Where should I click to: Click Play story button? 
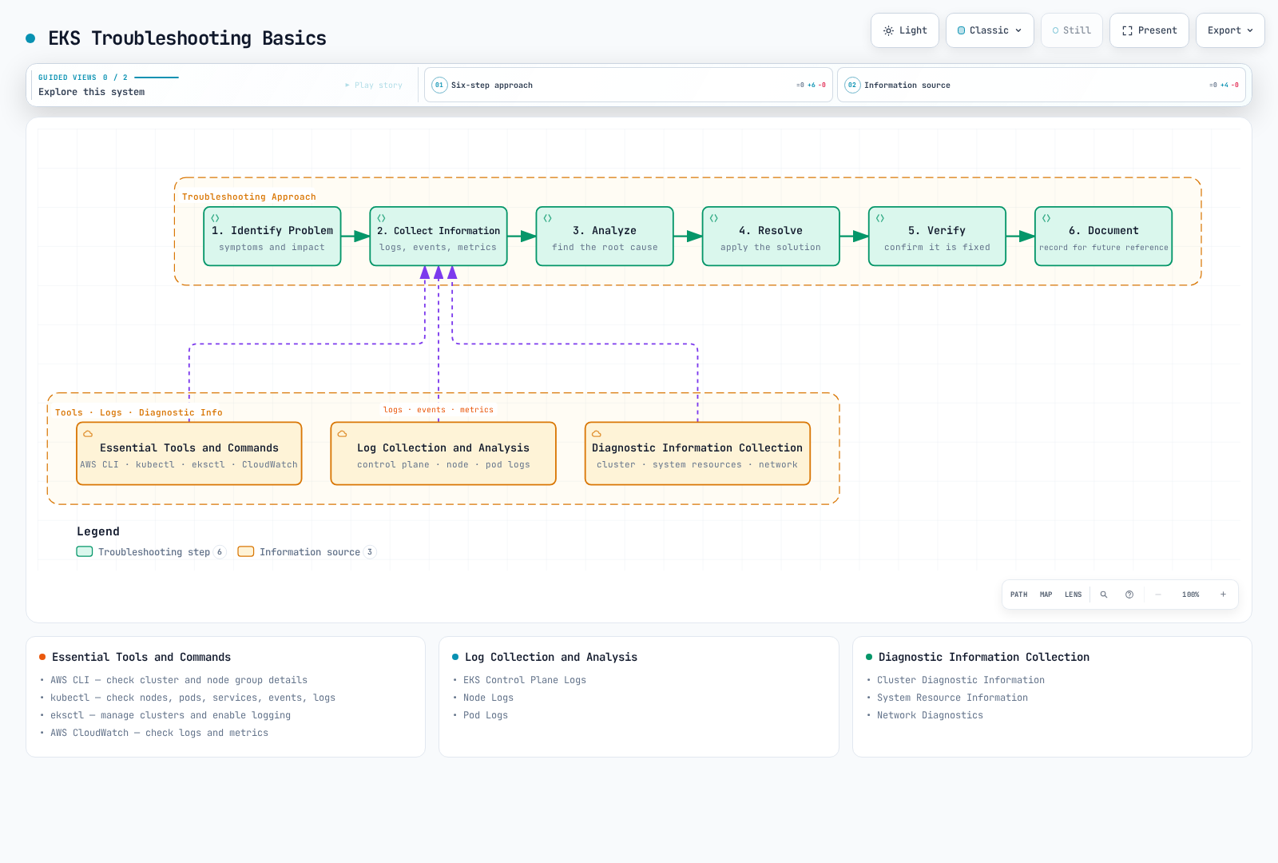374,85
